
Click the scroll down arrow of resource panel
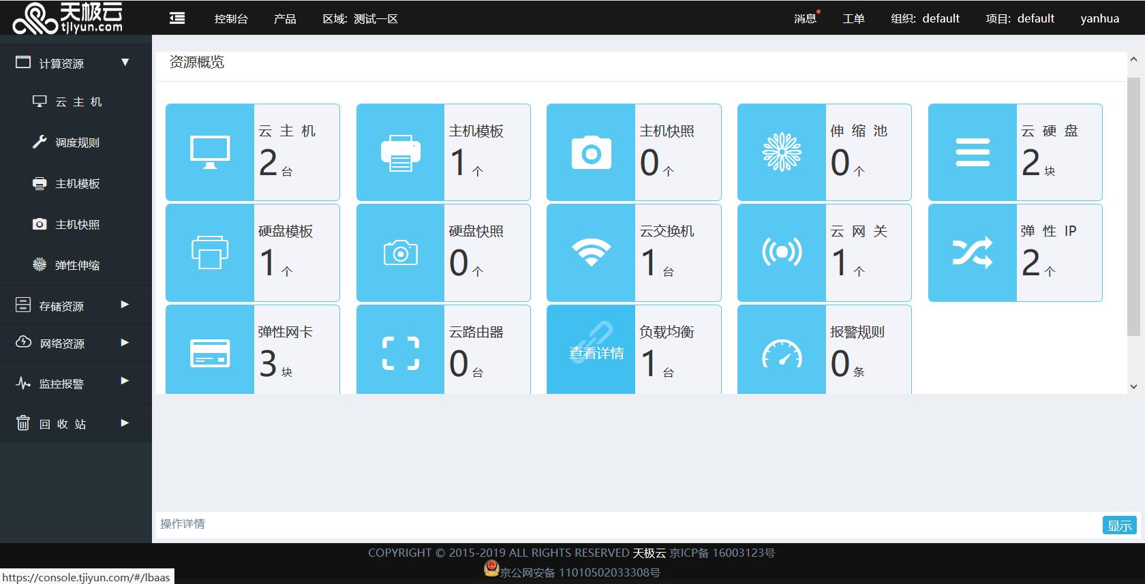pos(1133,386)
